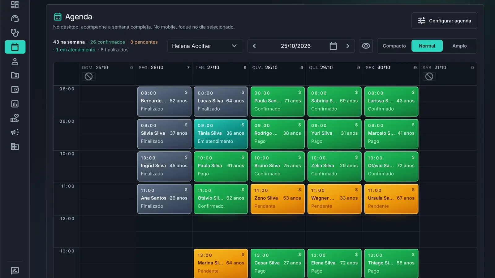Open the support headset icon in sidebar

tap(15, 19)
